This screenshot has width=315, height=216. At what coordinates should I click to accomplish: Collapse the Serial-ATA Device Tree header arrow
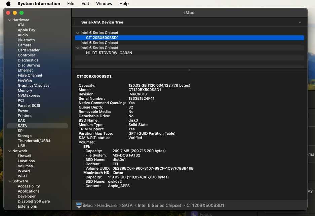click(x=300, y=22)
